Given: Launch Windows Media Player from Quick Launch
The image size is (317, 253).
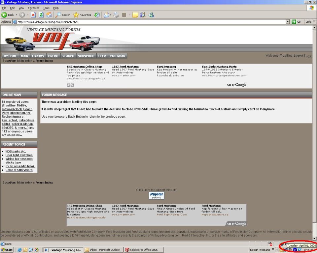Looking at the screenshot, I should coord(37,250).
